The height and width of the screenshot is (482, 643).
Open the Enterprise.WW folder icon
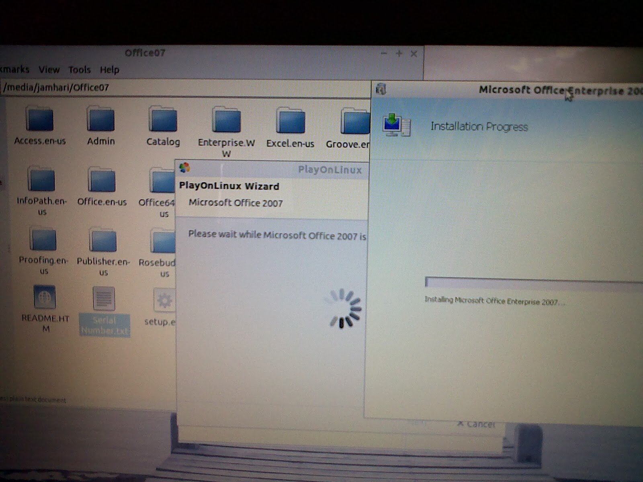(226, 120)
